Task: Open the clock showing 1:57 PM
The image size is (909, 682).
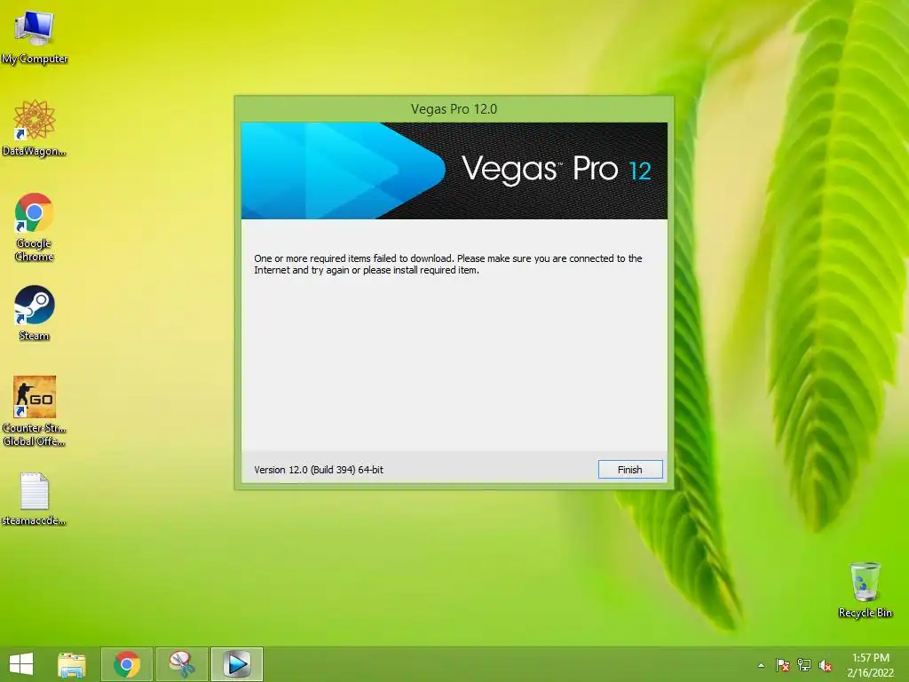Action: point(870,665)
